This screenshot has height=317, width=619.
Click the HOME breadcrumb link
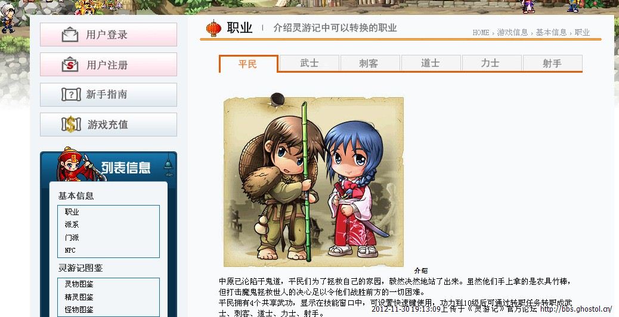(x=481, y=33)
